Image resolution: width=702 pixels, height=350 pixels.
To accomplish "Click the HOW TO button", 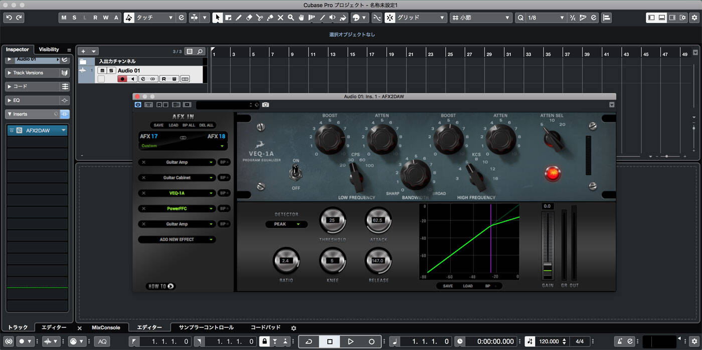I will coord(161,286).
